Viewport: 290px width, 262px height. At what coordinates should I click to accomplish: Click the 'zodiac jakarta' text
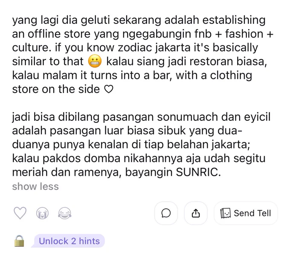[154, 47]
